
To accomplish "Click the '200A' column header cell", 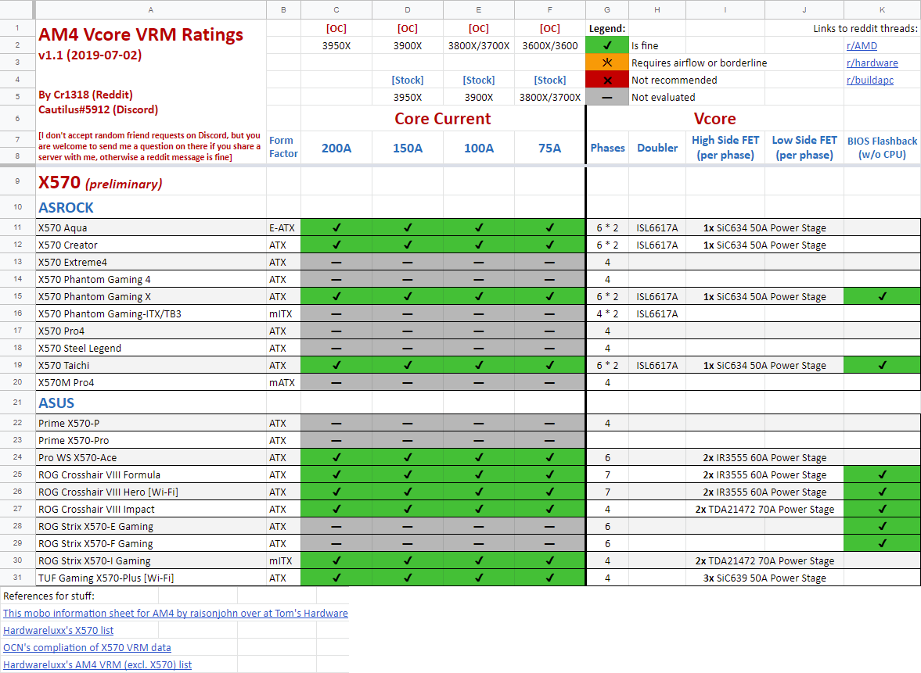I will (x=336, y=148).
